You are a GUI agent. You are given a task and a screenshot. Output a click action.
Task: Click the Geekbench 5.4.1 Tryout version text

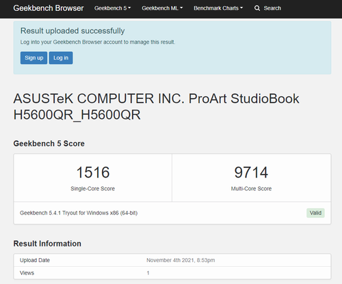(x=79, y=213)
